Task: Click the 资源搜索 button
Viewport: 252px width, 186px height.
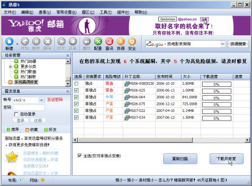Action: (238, 44)
